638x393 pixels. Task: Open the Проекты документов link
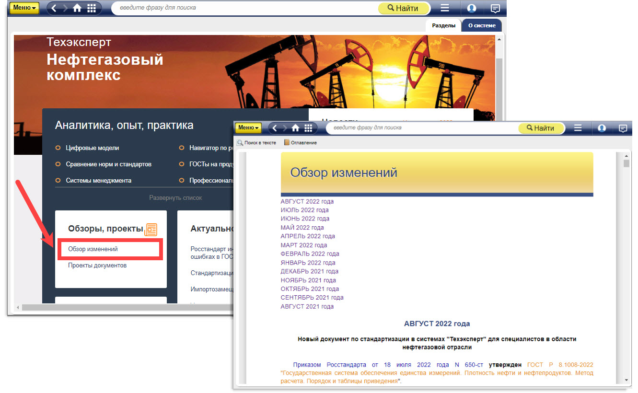[97, 266]
